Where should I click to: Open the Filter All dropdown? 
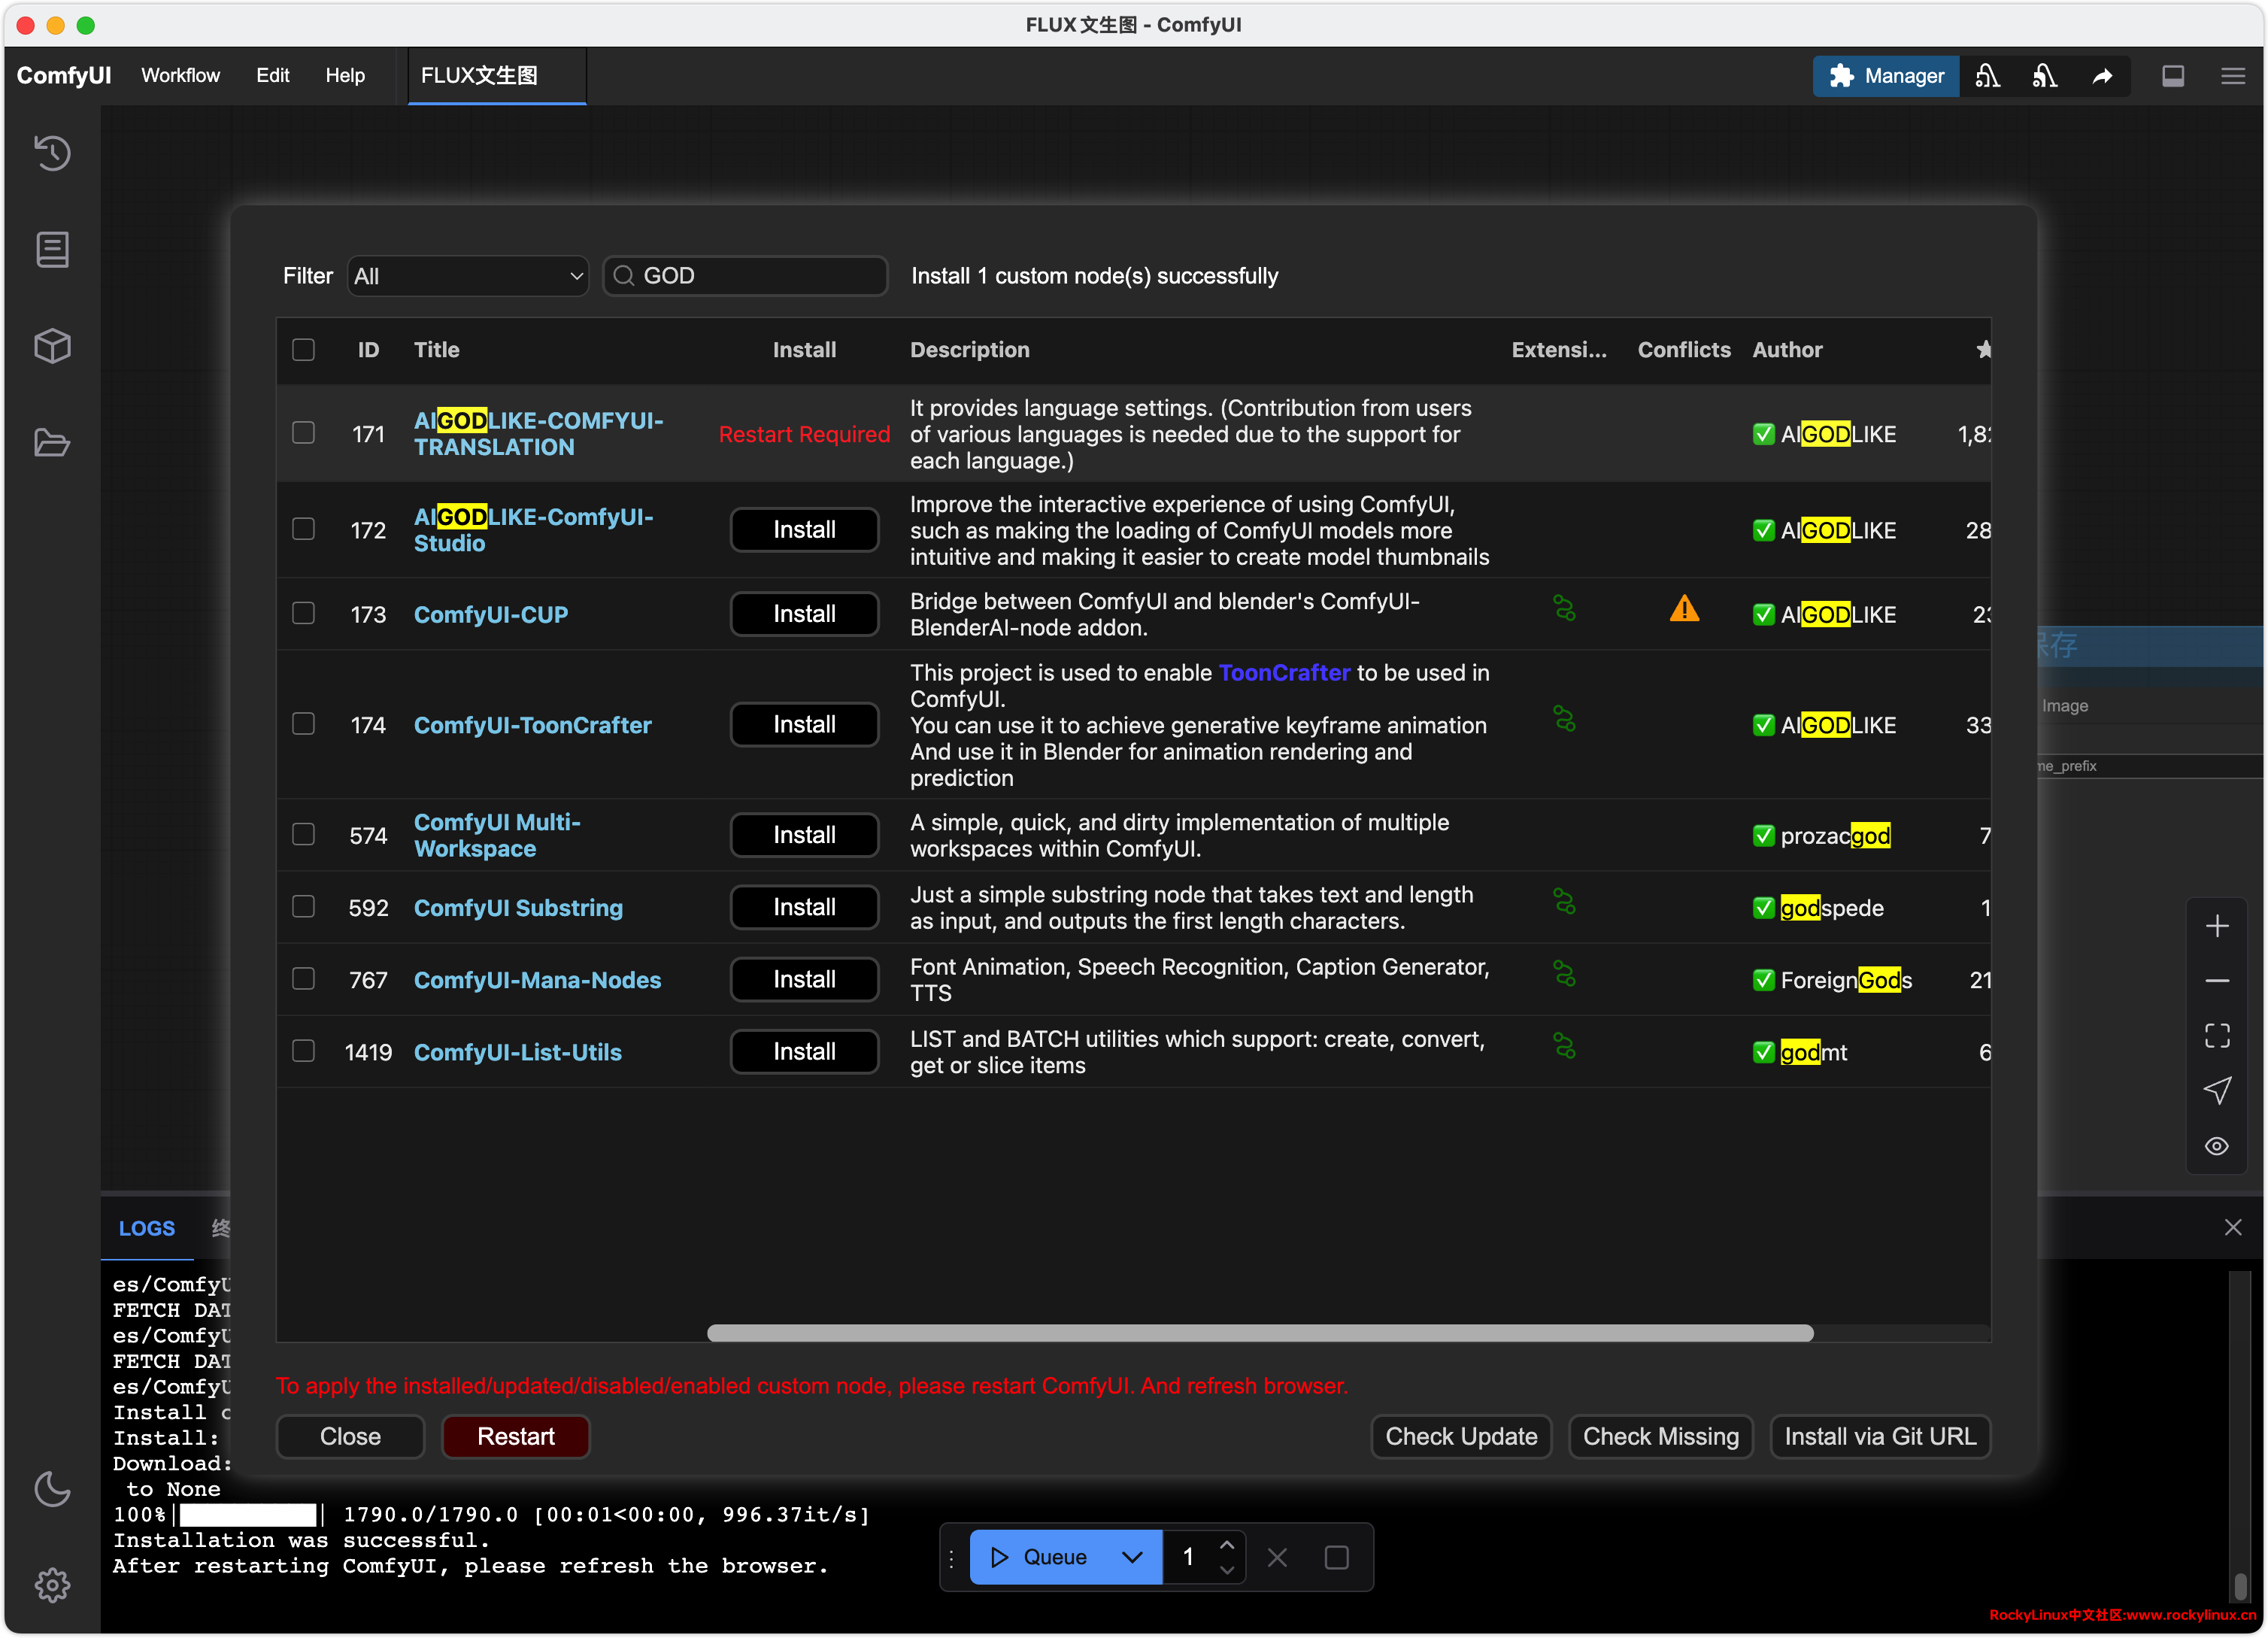click(467, 276)
